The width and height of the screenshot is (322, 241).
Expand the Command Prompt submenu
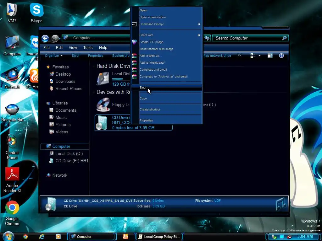click(167, 24)
